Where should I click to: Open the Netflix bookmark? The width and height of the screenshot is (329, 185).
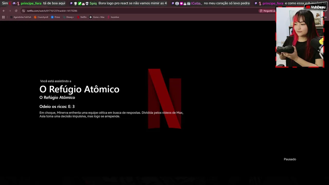click(x=82, y=17)
